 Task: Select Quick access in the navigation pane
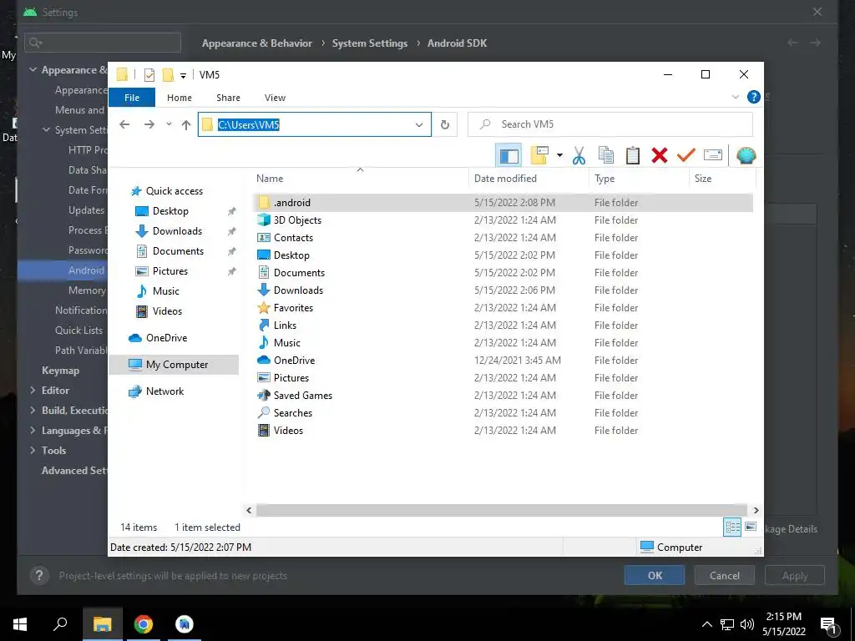tap(174, 191)
